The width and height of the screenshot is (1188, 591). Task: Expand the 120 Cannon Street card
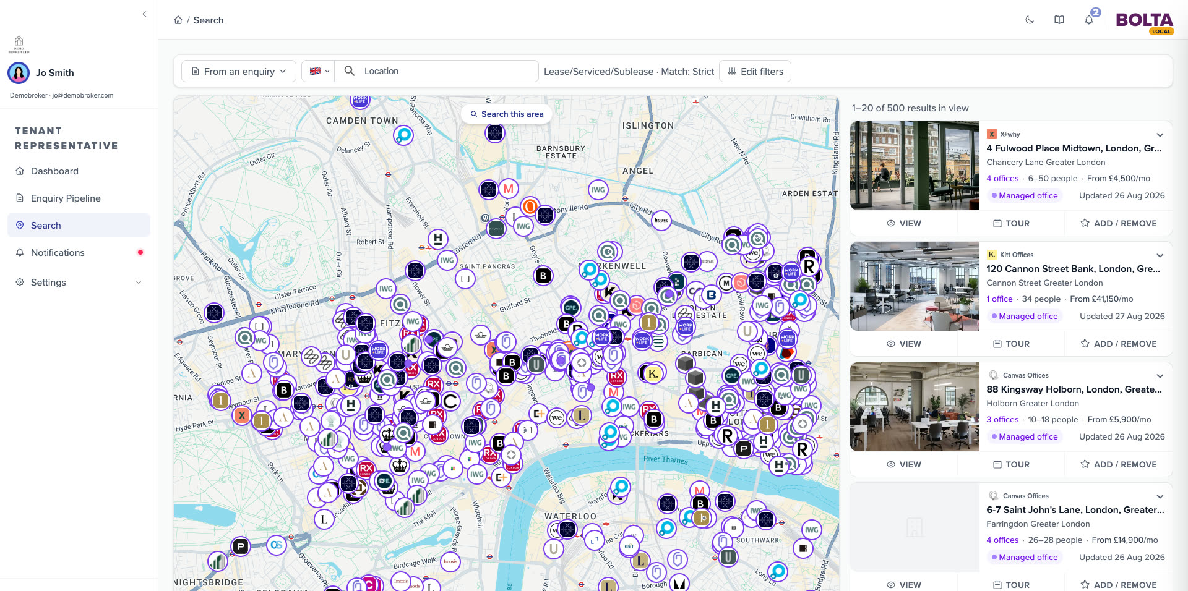point(1160,255)
